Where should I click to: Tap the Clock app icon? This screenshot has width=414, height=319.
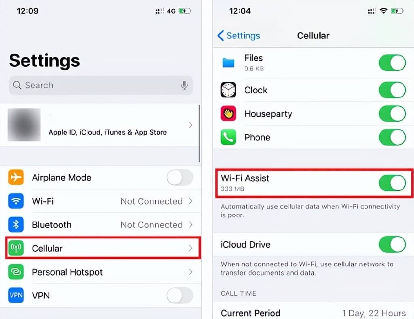tap(228, 90)
